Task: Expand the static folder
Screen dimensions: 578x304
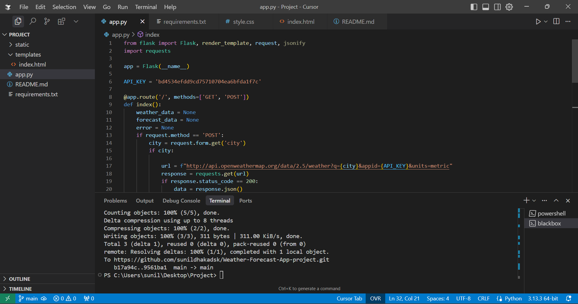Action: coord(22,45)
